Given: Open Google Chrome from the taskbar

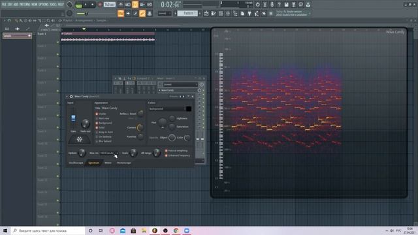Looking at the screenshot, I should coord(176,230).
